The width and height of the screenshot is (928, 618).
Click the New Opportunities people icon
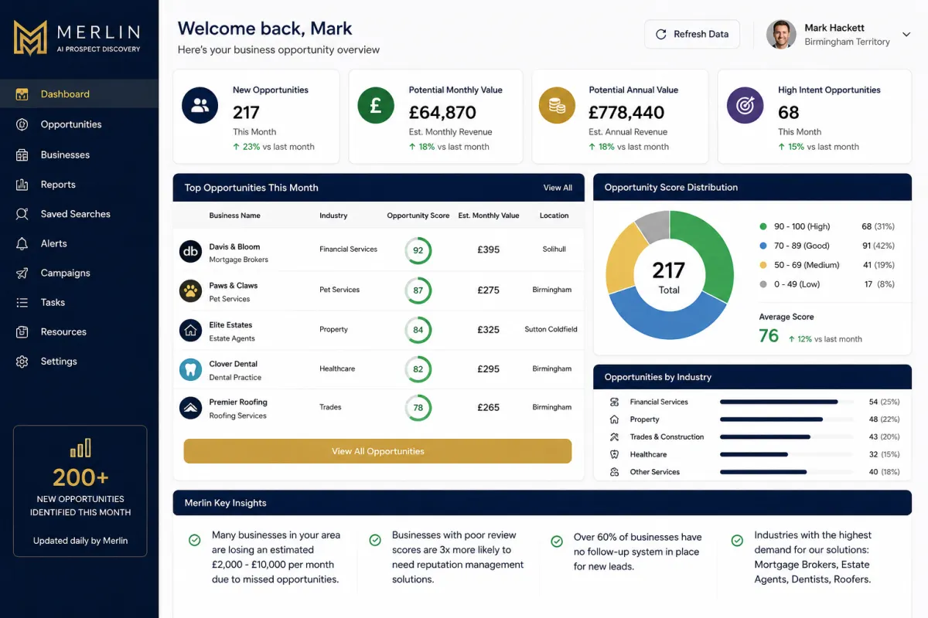tap(200, 106)
